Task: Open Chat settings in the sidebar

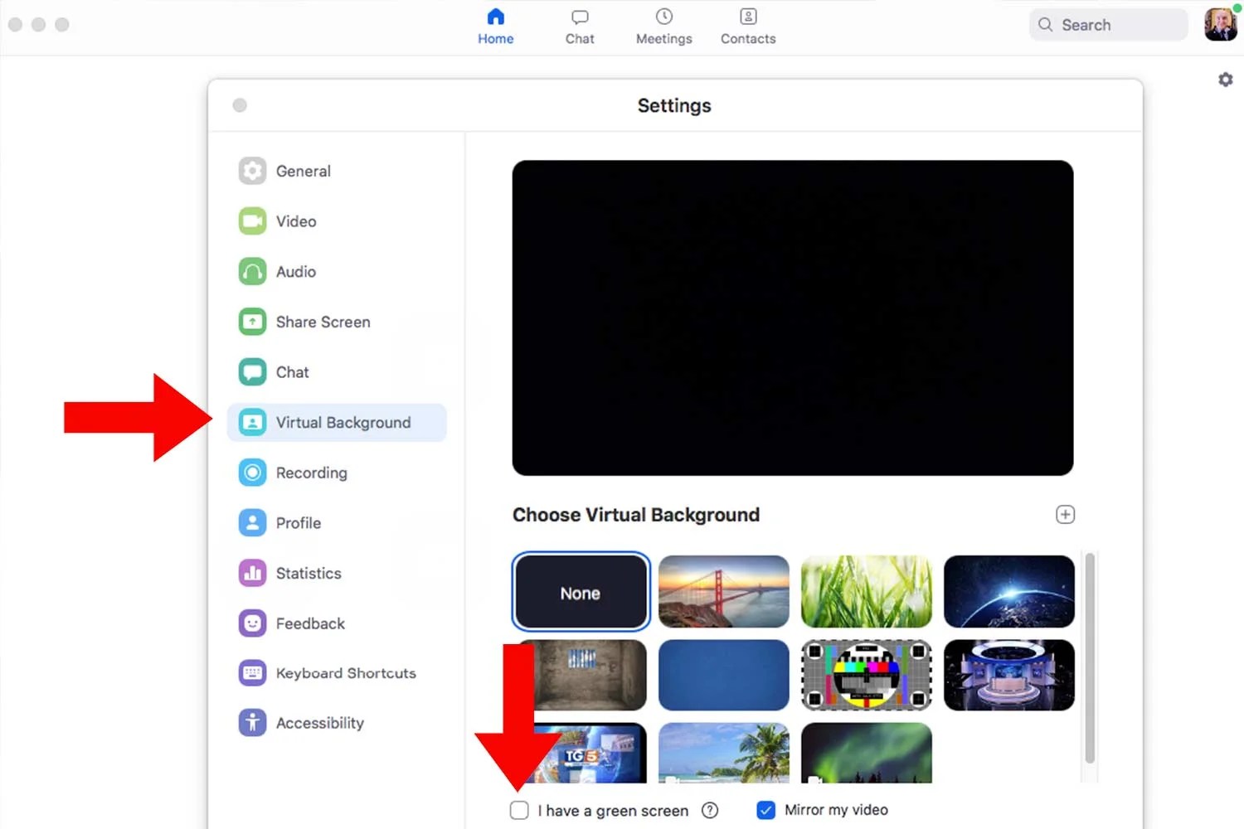Action: pos(291,371)
